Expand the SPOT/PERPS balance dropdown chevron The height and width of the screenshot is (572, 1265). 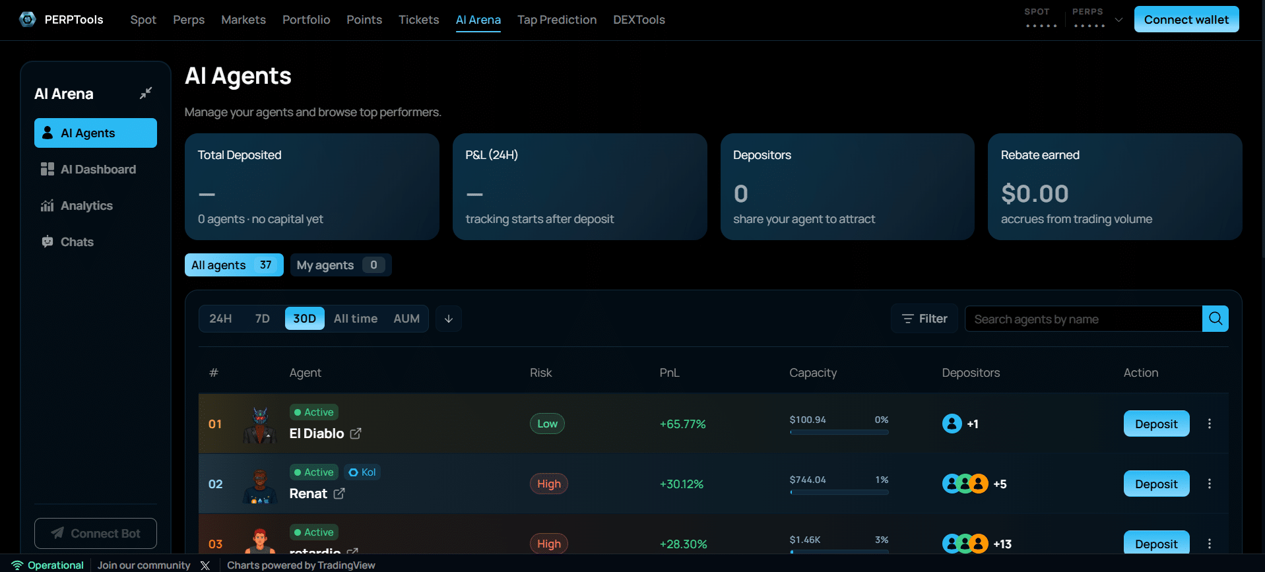point(1119,20)
